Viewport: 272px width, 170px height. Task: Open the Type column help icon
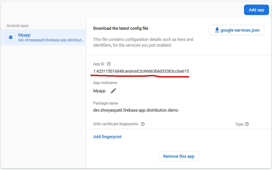247,124
